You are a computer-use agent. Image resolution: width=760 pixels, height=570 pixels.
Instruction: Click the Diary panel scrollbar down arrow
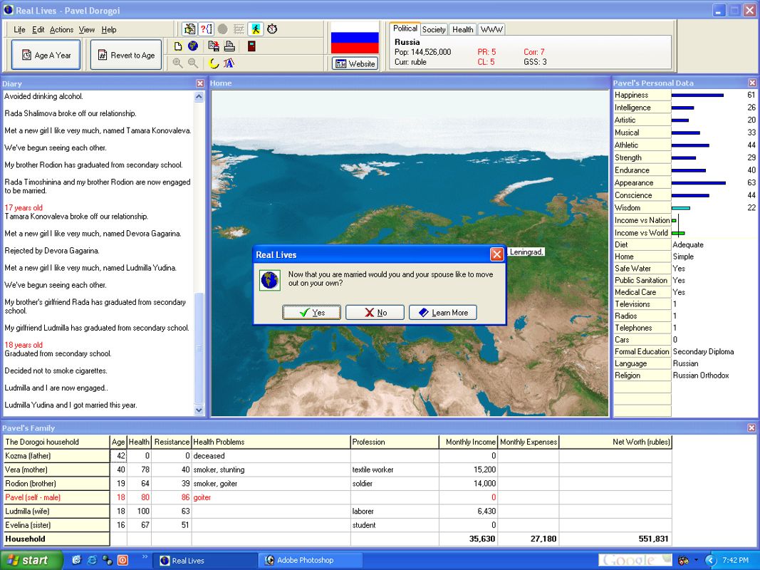200,409
